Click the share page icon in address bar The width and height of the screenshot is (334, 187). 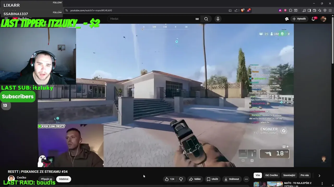pyautogui.click(x=236, y=10)
